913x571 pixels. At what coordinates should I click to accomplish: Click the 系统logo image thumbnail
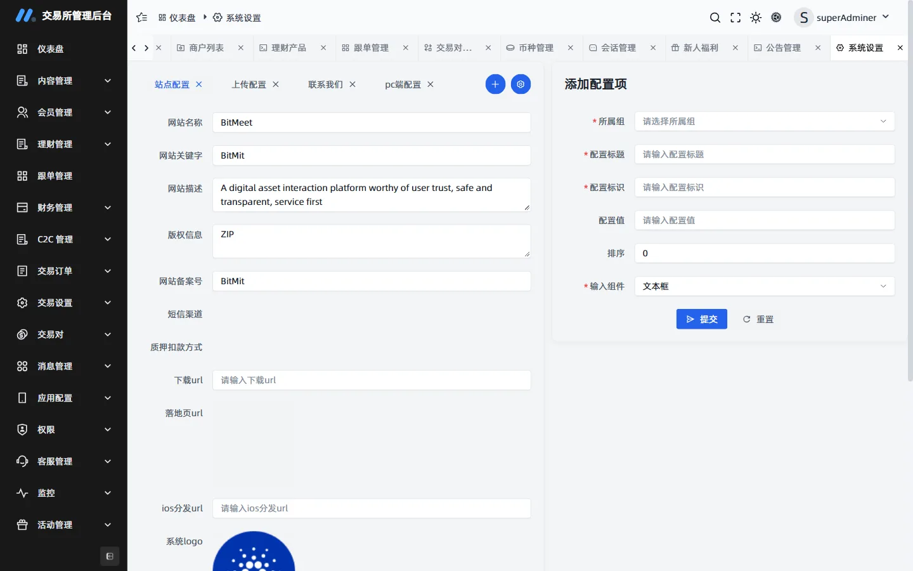(254, 551)
